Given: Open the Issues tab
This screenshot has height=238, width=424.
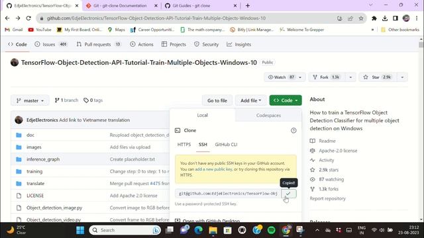Looking at the screenshot, I should [x=51, y=44].
